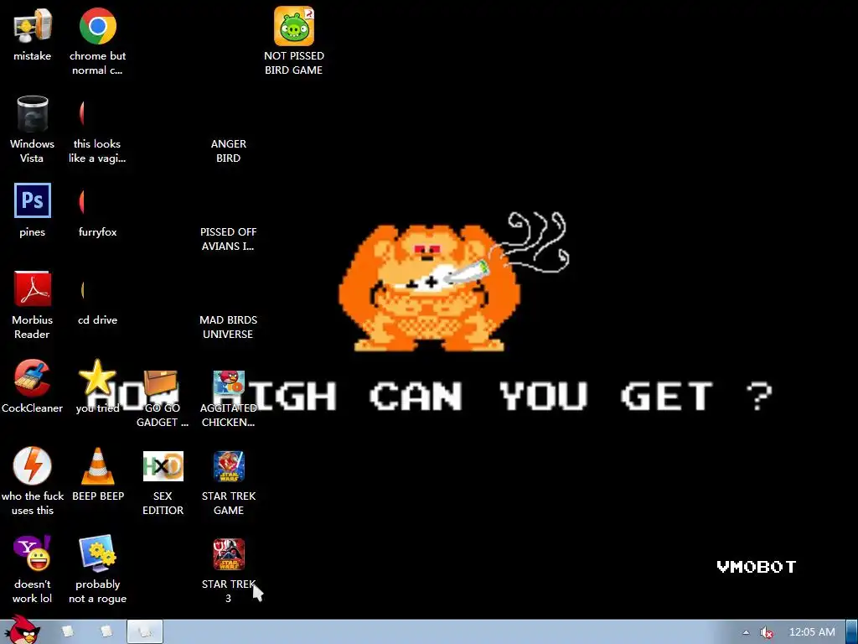Show hidden system tray icons arrow
The width and height of the screenshot is (858, 644).
(x=745, y=632)
